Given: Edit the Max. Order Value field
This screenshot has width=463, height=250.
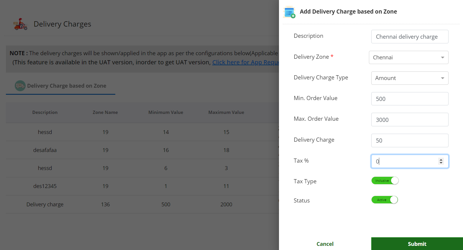Looking at the screenshot, I should [x=410, y=120].
